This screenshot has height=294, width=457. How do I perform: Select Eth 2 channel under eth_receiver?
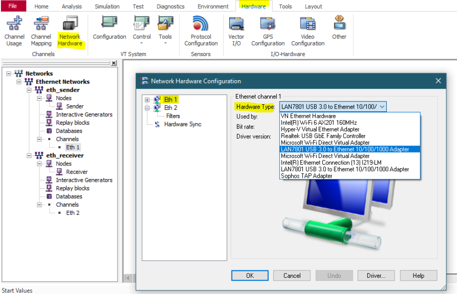click(x=73, y=213)
